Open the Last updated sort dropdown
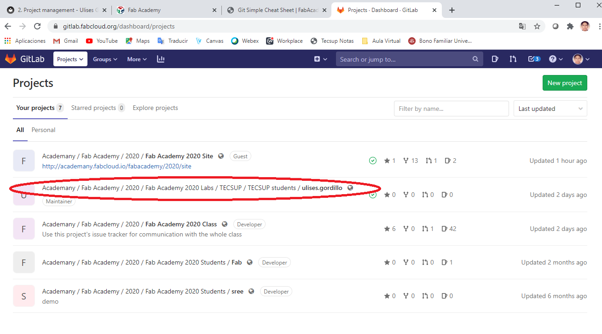This screenshot has height=334, width=602. [x=550, y=109]
